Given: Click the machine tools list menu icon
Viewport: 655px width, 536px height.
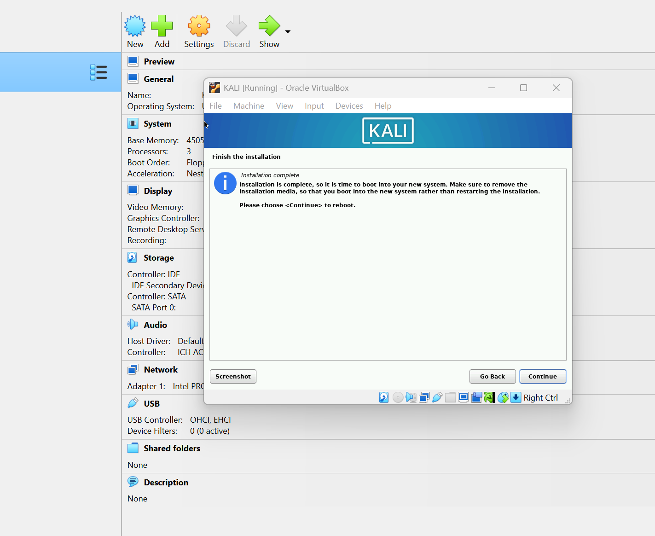Looking at the screenshot, I should [x=99, y=72].
